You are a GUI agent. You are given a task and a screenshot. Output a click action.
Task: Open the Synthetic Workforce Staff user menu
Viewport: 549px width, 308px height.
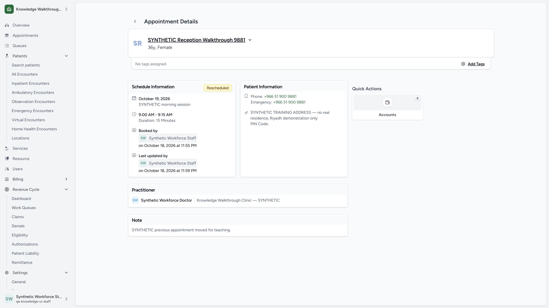point(37,299)
